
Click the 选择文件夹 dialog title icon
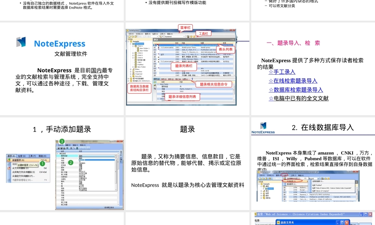[278, 222]
